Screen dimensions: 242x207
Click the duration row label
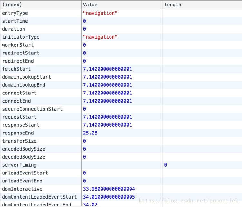tap(14, 29)
